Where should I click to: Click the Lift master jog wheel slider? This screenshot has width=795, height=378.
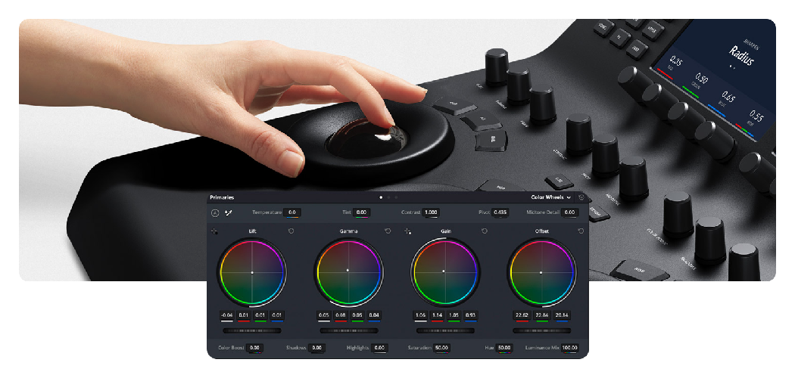252,330
